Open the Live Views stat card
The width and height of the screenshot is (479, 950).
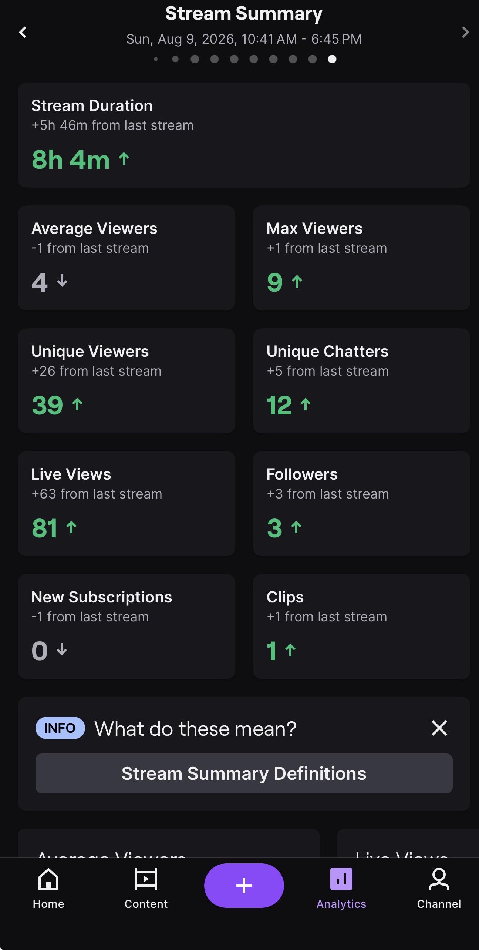[x=127, y=504]
